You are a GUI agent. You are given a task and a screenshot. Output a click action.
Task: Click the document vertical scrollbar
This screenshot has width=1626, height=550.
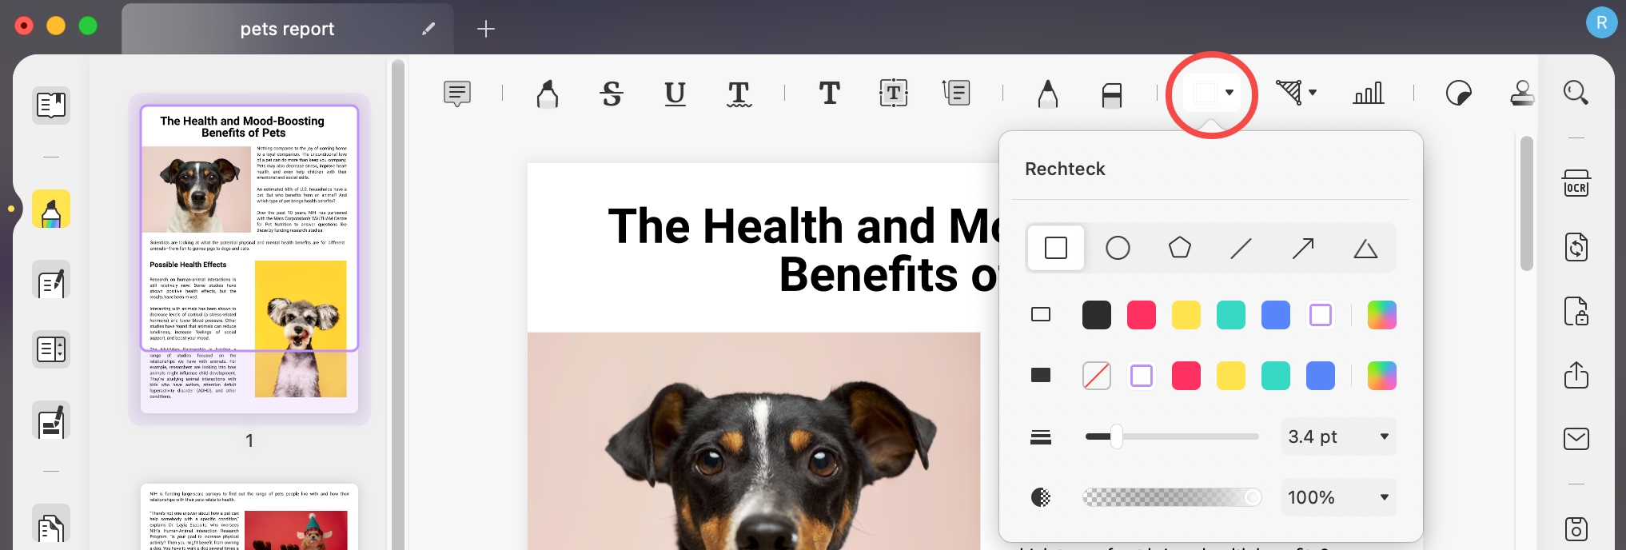point(1527,203)
